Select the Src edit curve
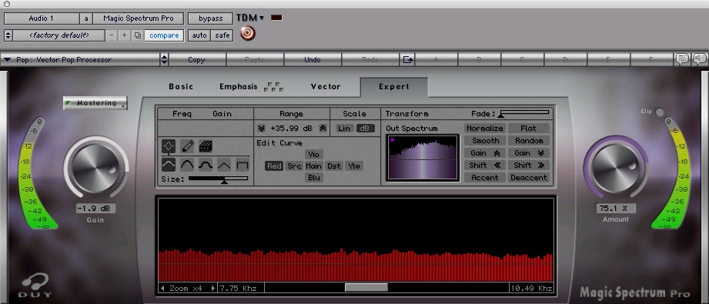 [x=294, y=166]
